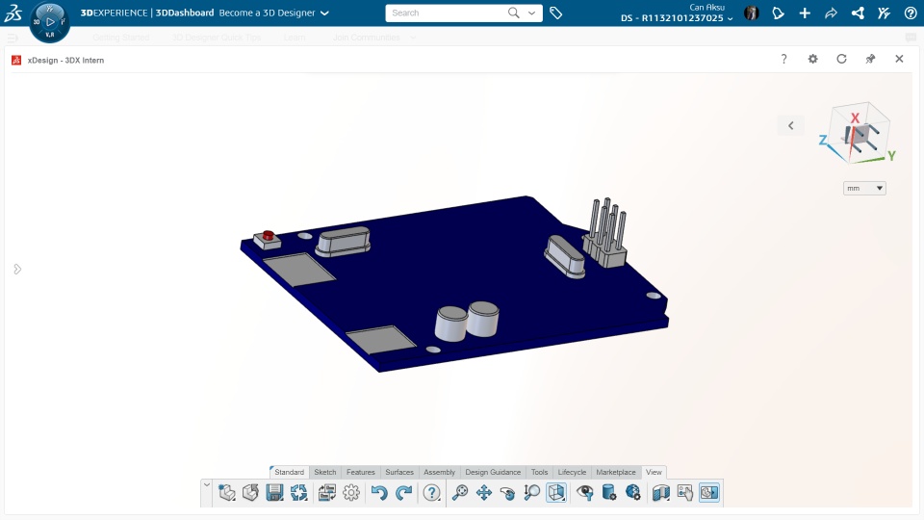Screen dimensions: 924x520
Task: Pin the xDesign widget
Action: (870, 59)
